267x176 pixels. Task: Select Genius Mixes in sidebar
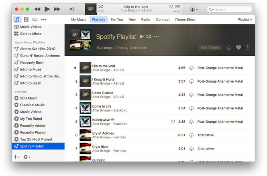tap(38, 34)
